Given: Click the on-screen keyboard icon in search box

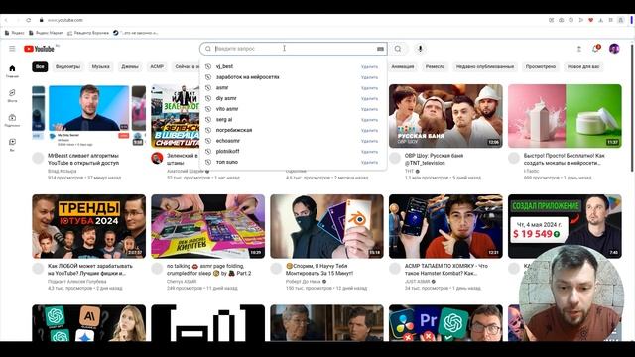Looking at the screenshot, I should tap(380, 49).
